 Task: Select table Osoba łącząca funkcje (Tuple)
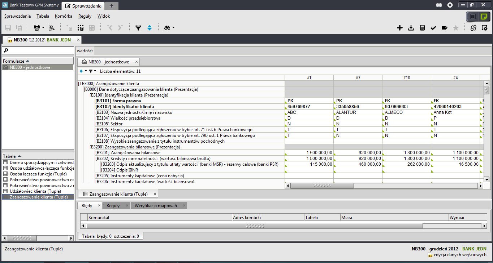click(x=38, y=174)
